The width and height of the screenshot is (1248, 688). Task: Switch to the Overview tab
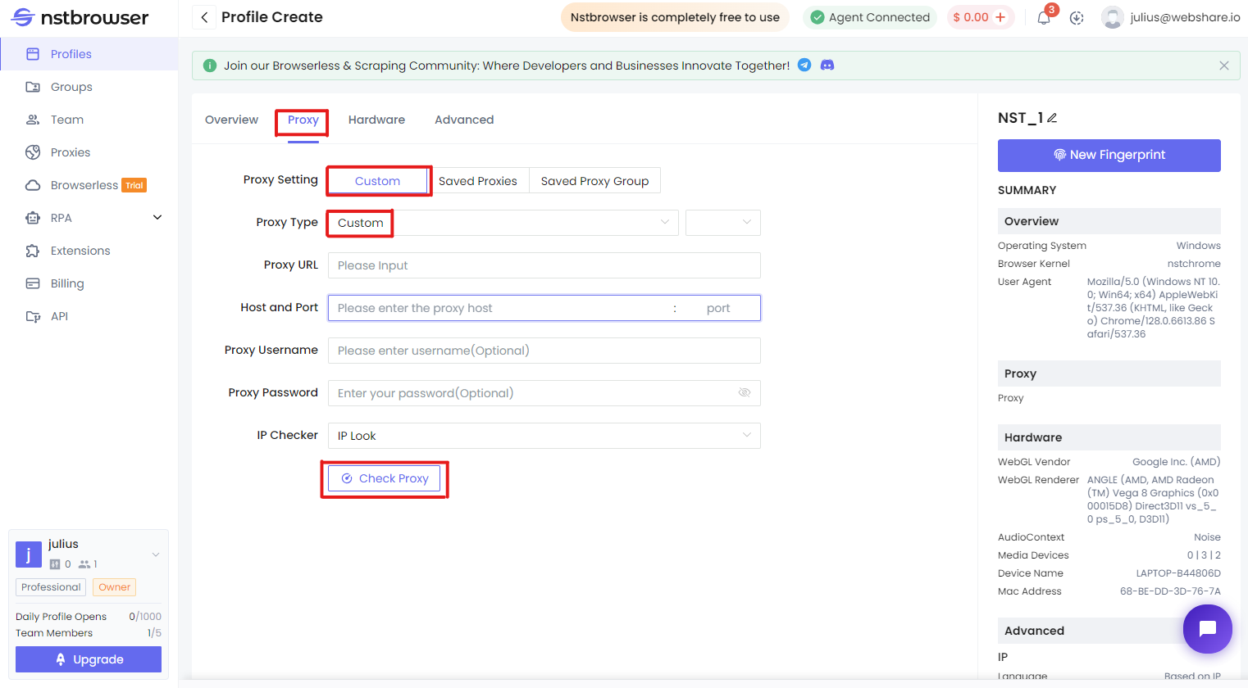click(x=231, y=120)
